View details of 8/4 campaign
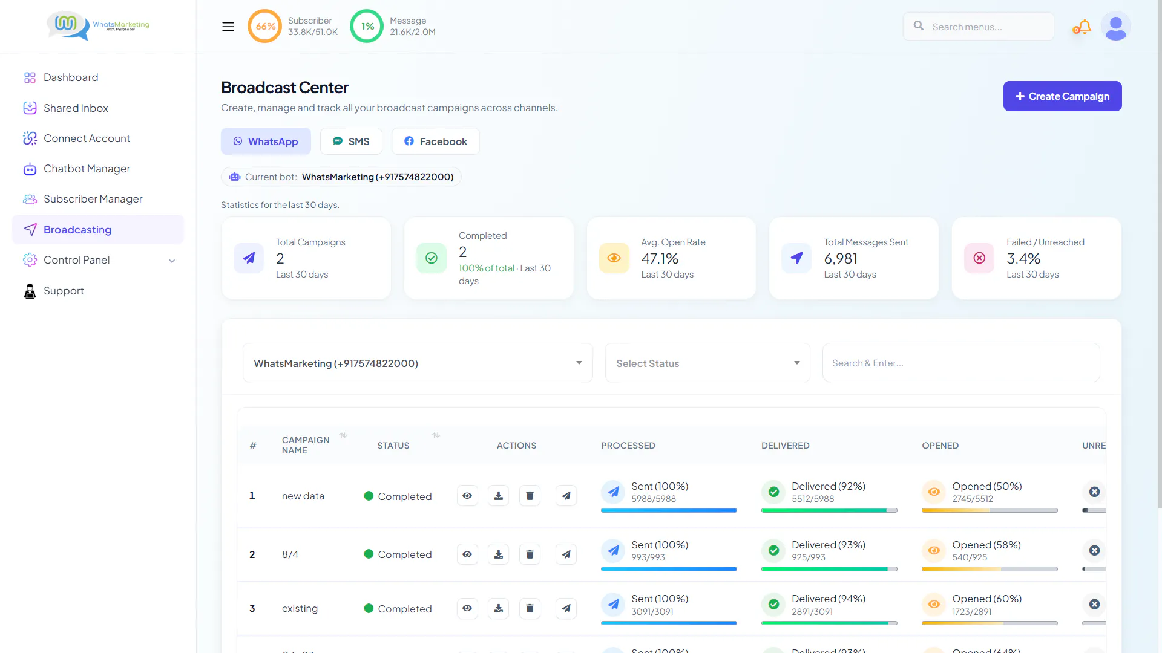The width and height of the screenshot is (1162, 653). [467, 554]
